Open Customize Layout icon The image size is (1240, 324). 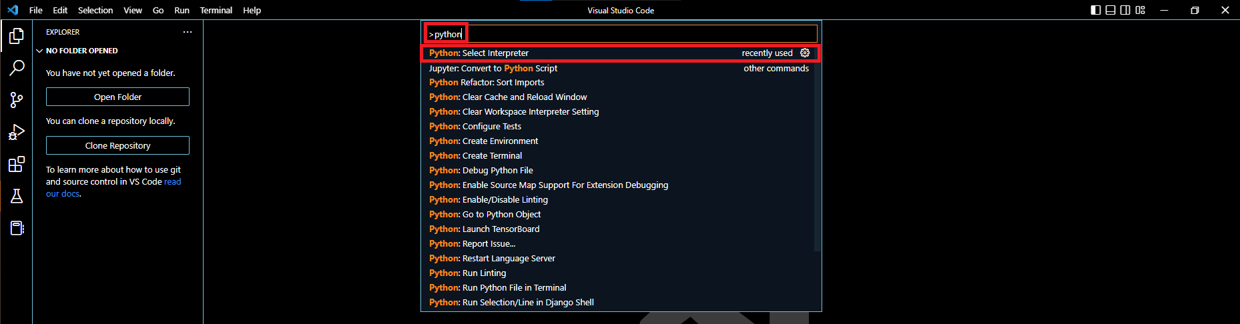coord(1140,10)
